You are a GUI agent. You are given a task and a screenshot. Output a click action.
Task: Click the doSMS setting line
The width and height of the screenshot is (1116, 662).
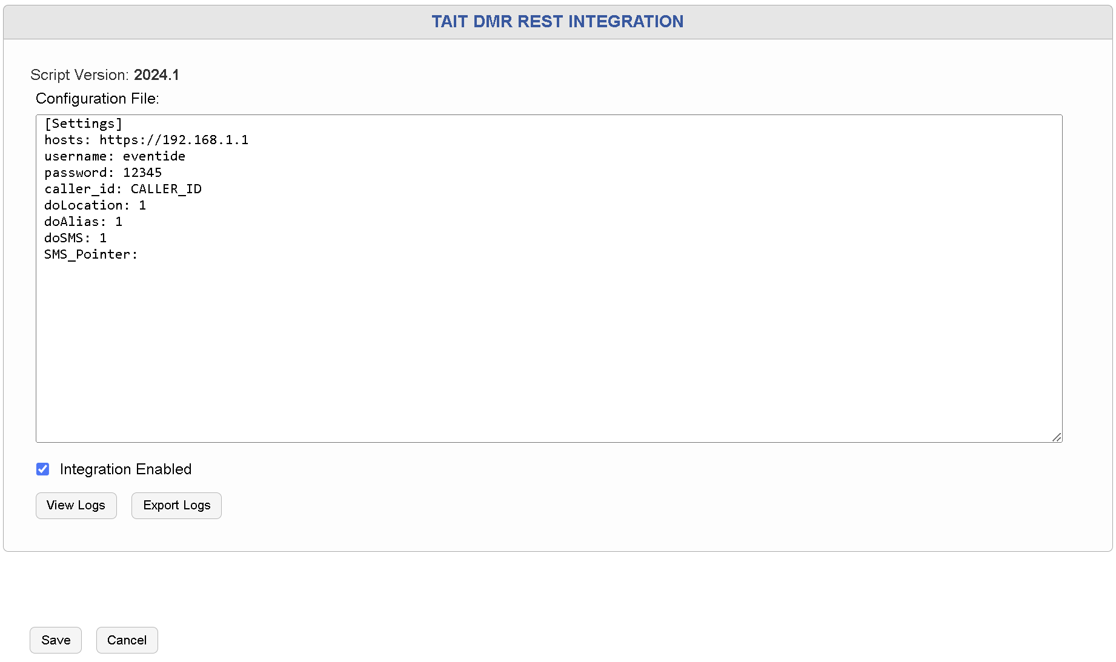(x=75, y=238)
